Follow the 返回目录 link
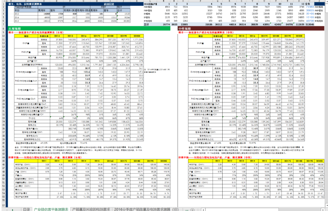 109,4
